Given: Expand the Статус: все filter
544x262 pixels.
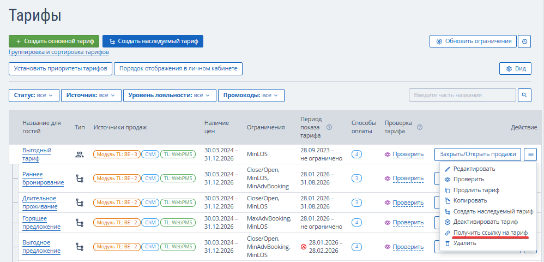Looking at the screenshot, I should point(34,95).
